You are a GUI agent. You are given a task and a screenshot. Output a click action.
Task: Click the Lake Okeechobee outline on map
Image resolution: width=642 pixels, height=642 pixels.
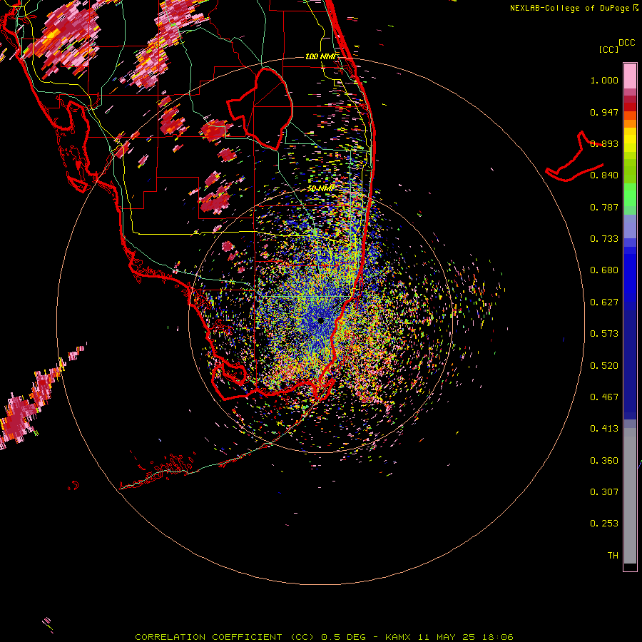[x=260, y=108]
